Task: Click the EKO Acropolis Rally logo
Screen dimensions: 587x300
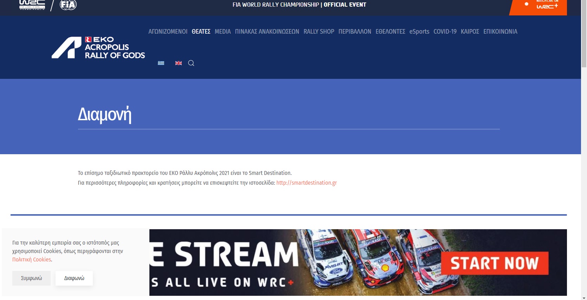Action: pyautogui.click(x=98, y=48)
